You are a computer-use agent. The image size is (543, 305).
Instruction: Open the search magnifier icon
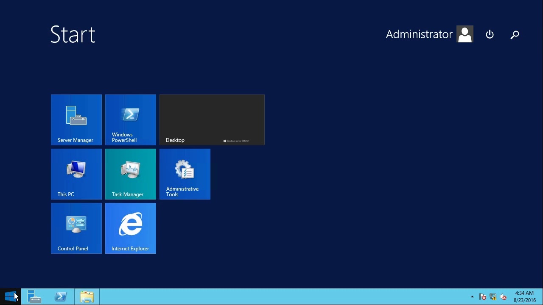coord(515,34)
